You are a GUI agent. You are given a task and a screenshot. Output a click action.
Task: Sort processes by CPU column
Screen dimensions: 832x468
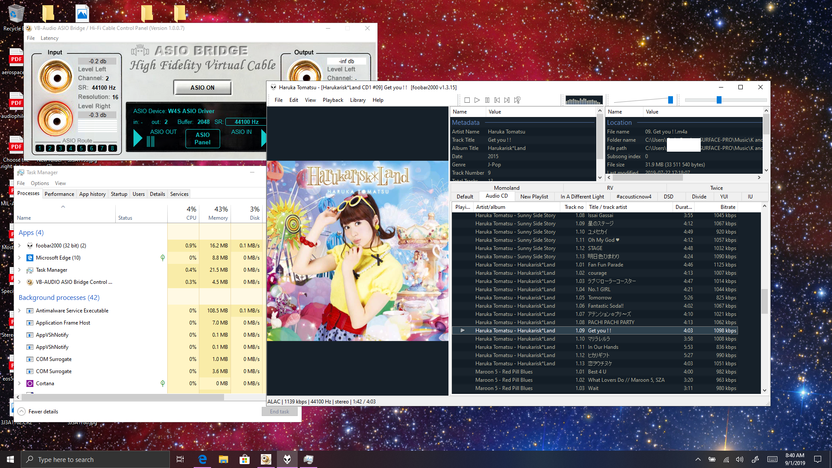pyautogui.click(x=183, y=213)
